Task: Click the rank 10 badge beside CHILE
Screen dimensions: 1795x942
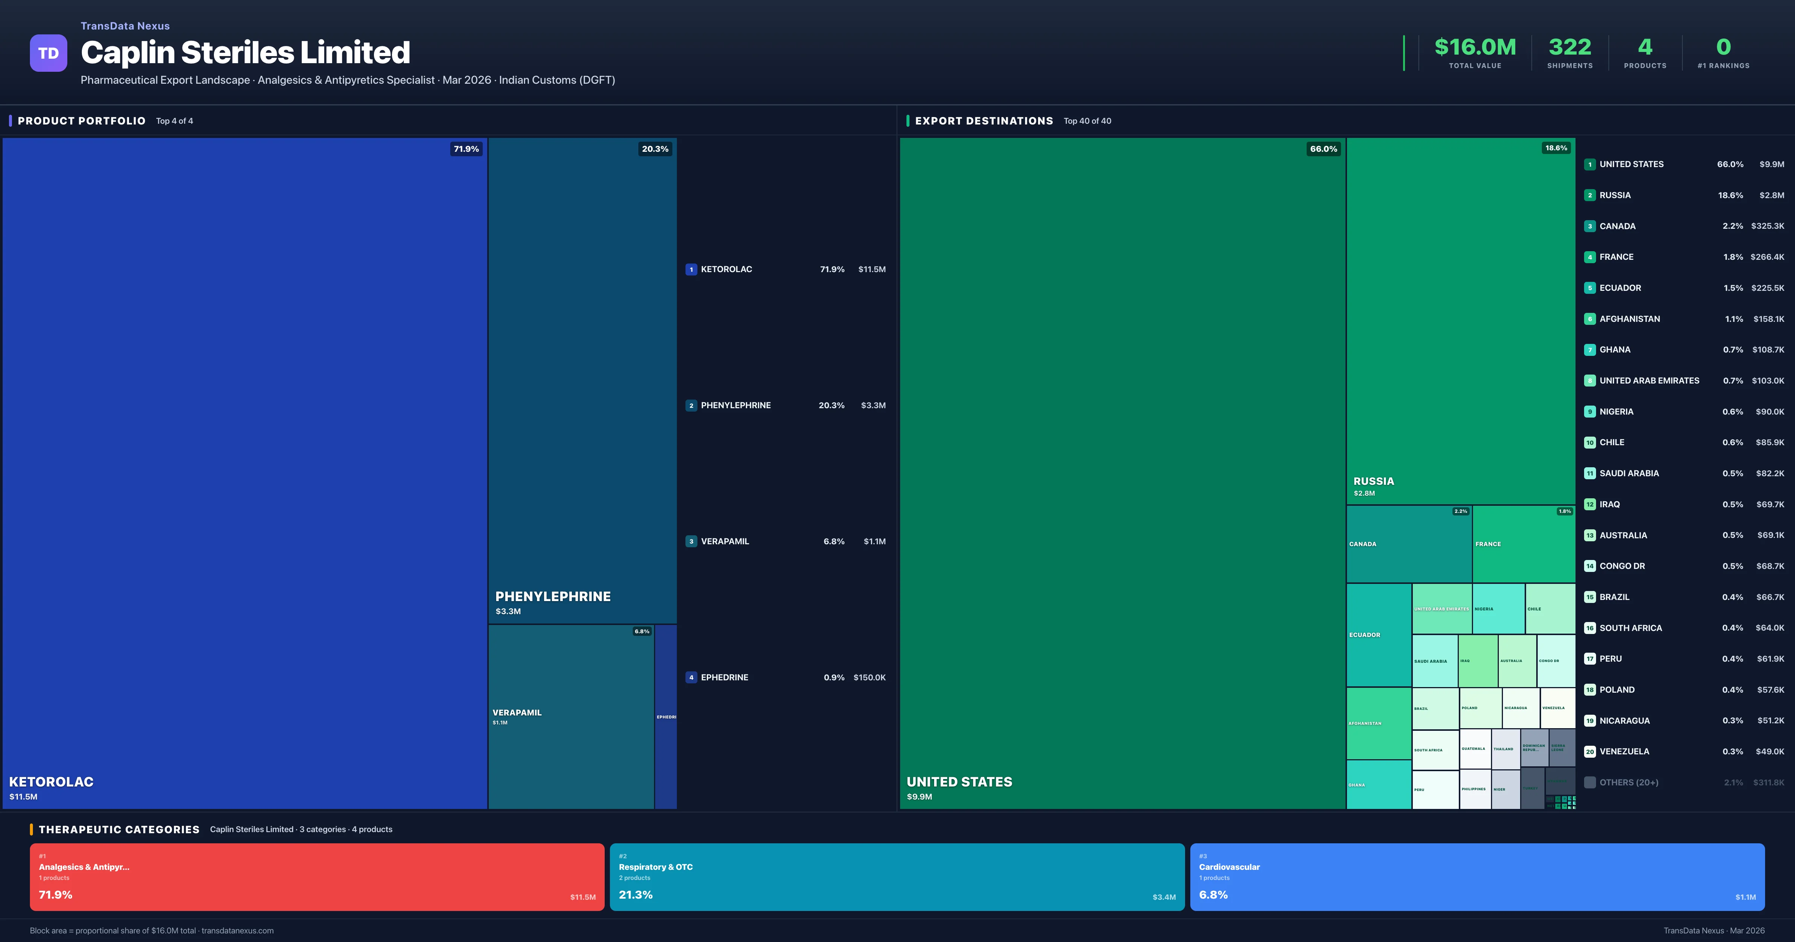Action: pos(1591,442)
